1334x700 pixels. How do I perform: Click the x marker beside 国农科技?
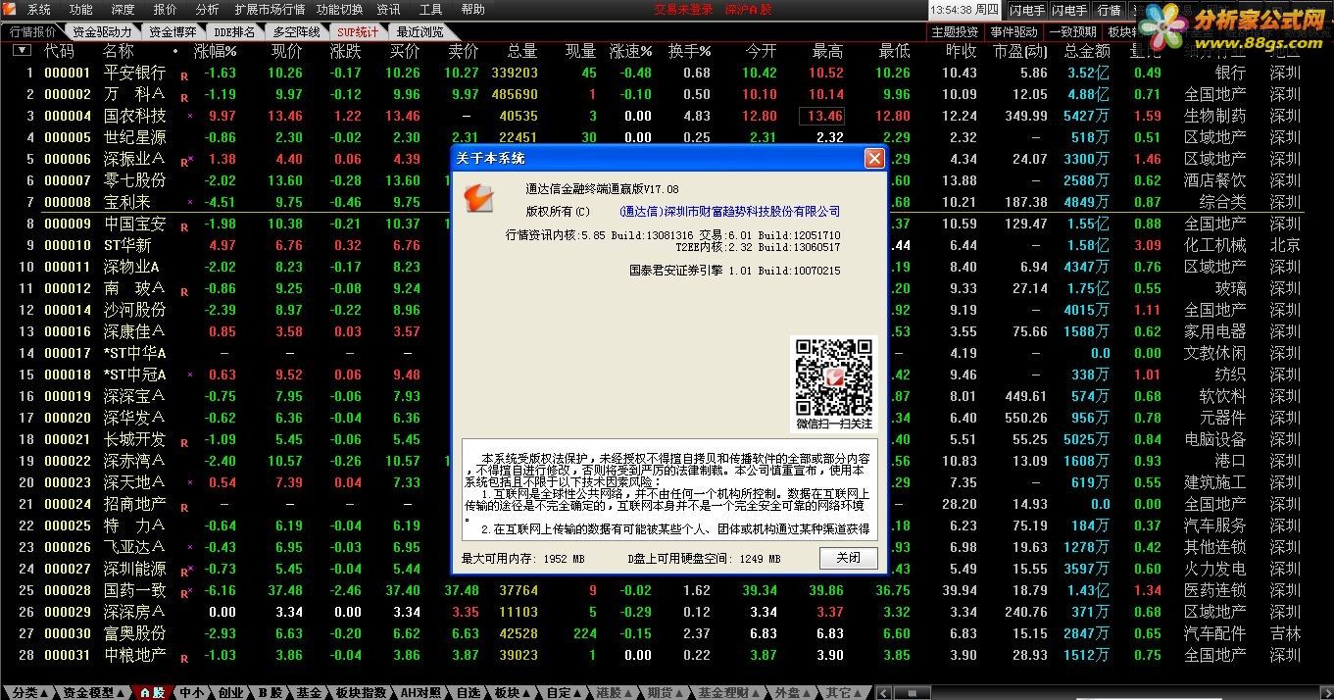tap(190, 116)
